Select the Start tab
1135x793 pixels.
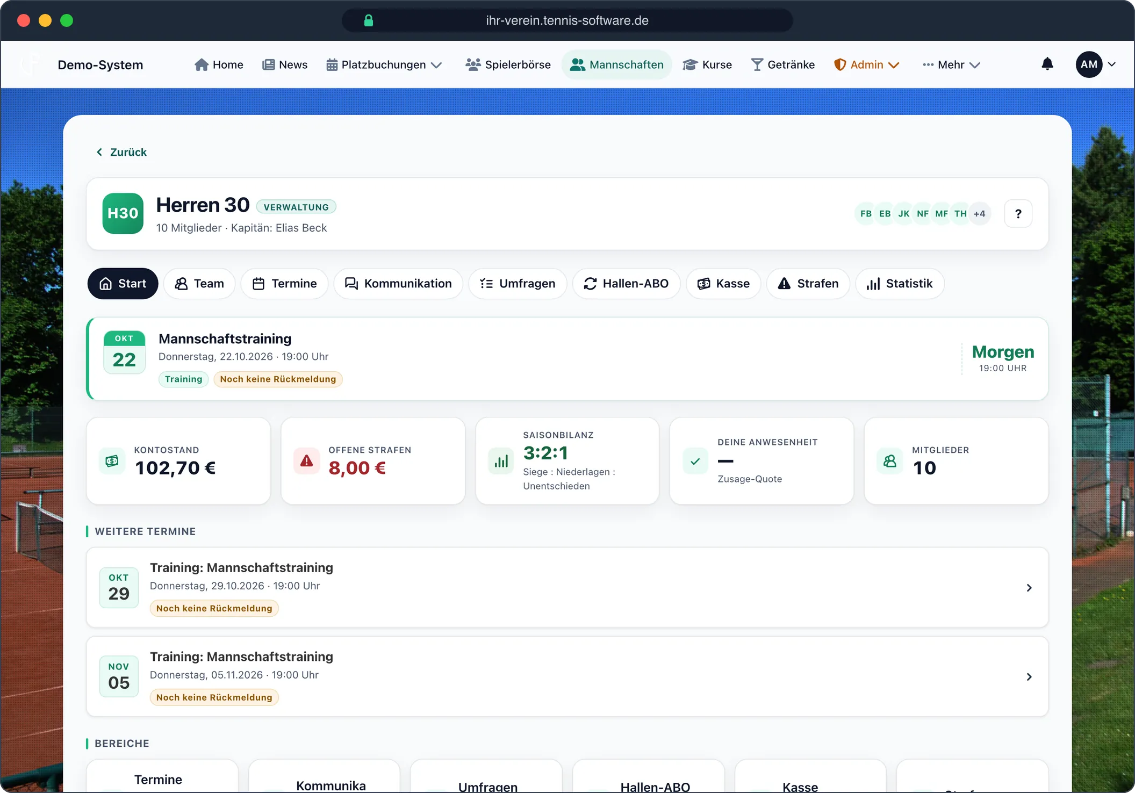coord(123,284)
